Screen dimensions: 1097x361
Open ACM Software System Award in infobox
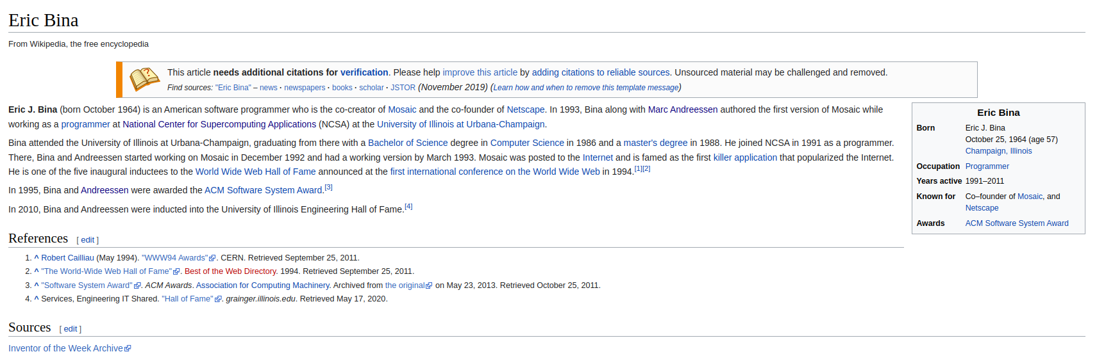1016,223
